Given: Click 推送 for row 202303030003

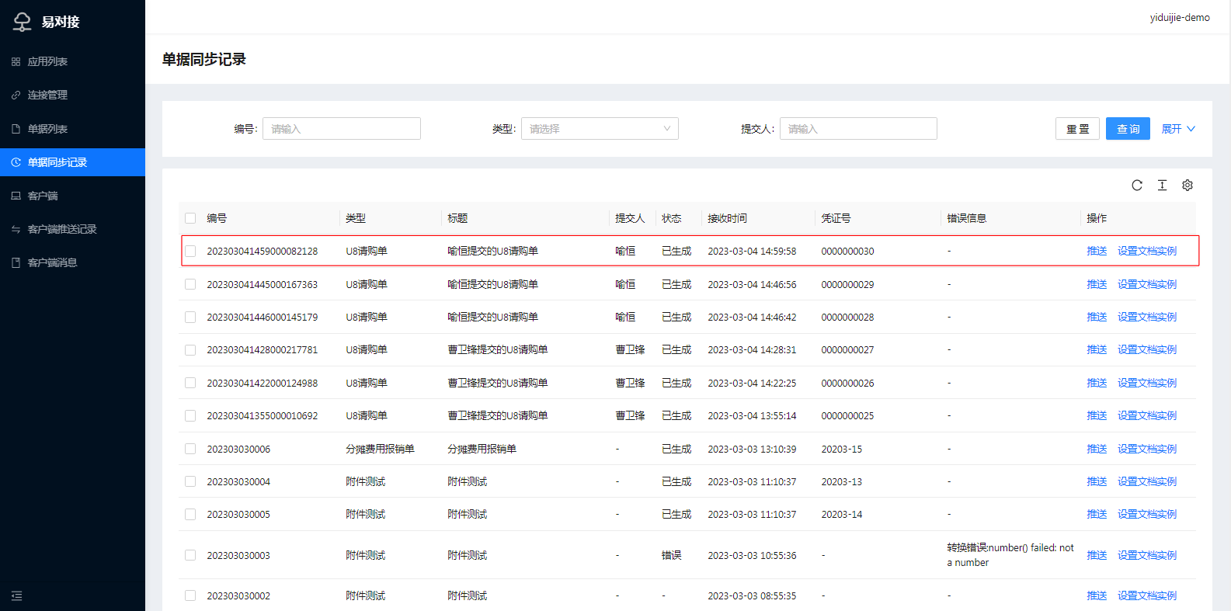Looking at the screenshot, I should (1097, 555).
